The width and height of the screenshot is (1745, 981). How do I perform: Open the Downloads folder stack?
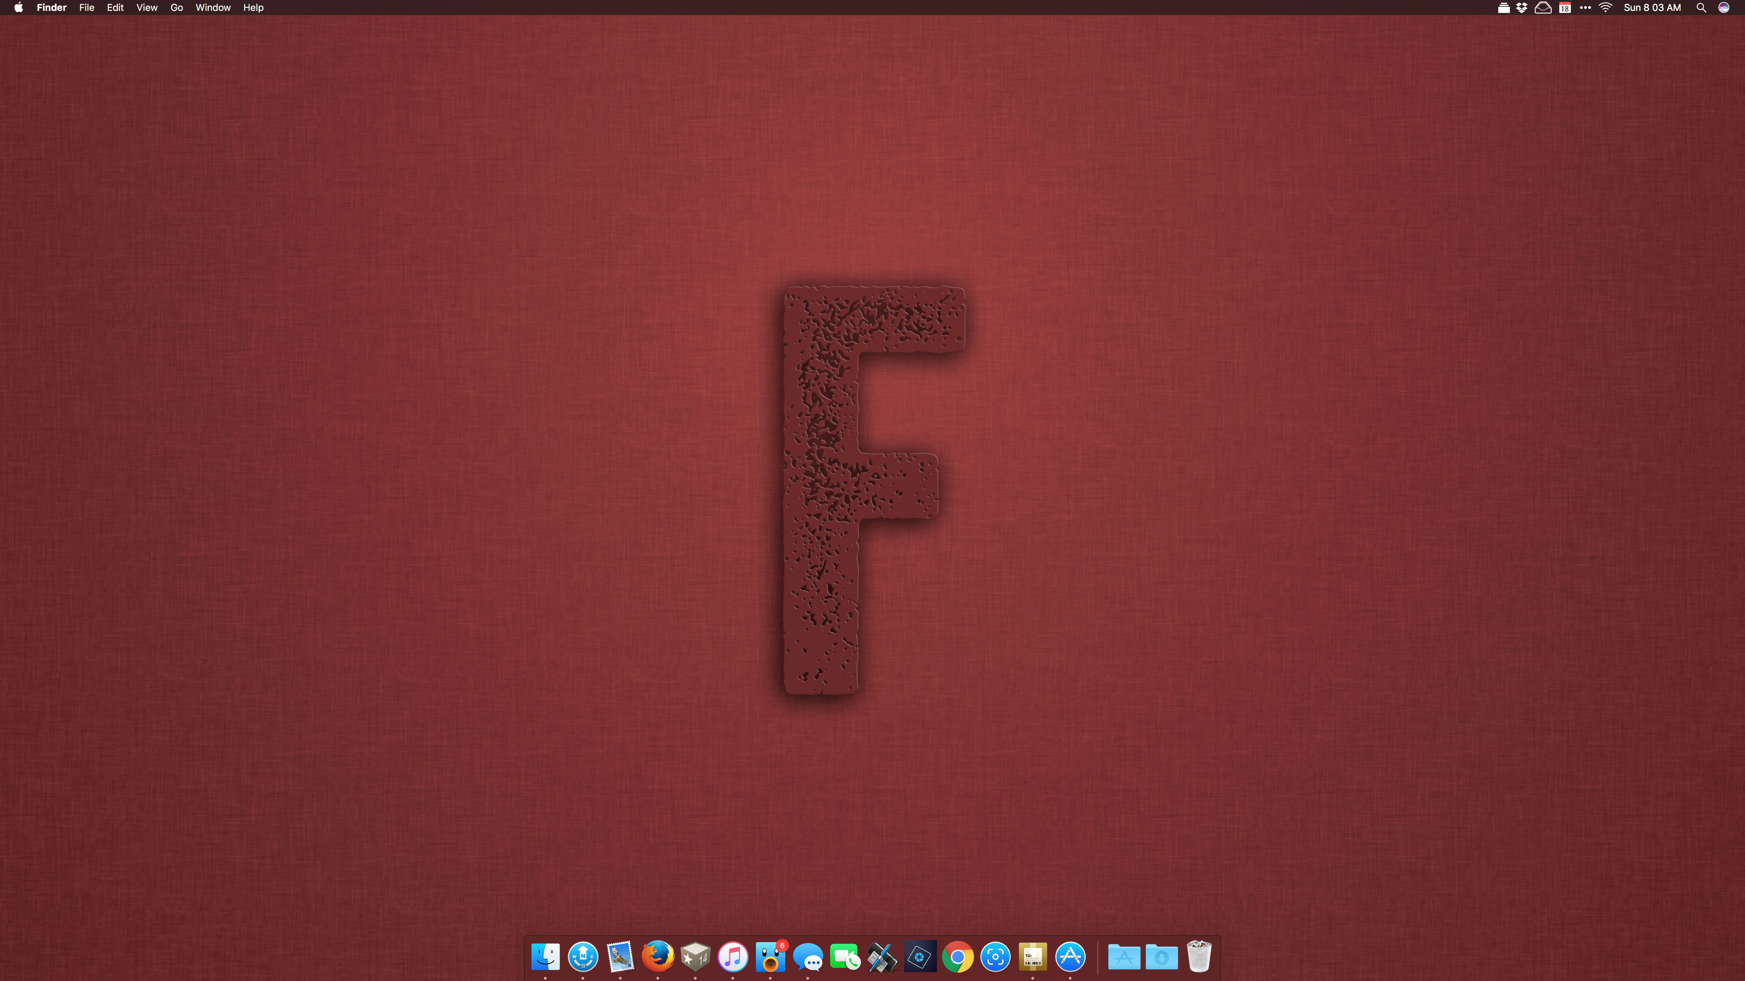coord(1162,956)
